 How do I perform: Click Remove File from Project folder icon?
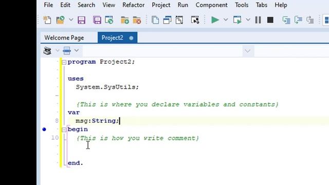coord(137,21)
